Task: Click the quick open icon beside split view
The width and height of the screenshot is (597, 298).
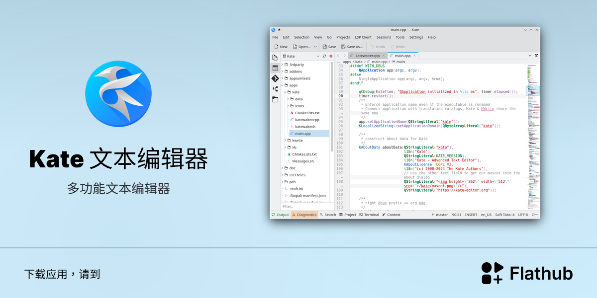Action: (530, 56)
